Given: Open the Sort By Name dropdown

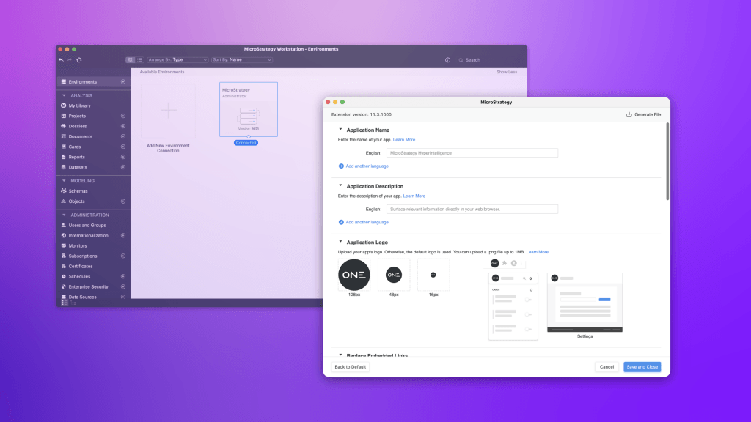Looking at the screenshot, I should [x=241, y=59].
